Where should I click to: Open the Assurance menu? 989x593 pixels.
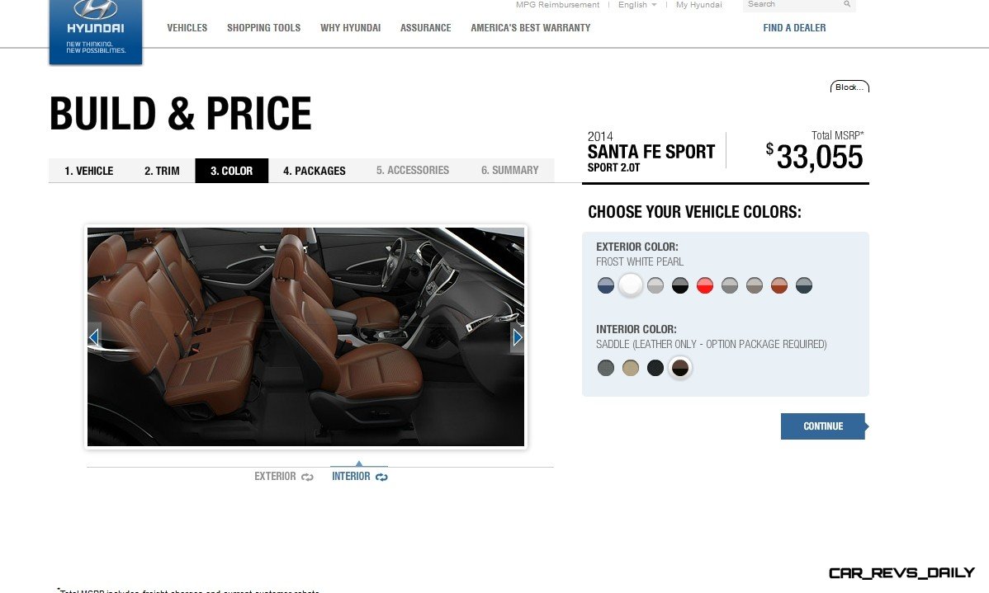click(x=426, y=28)
